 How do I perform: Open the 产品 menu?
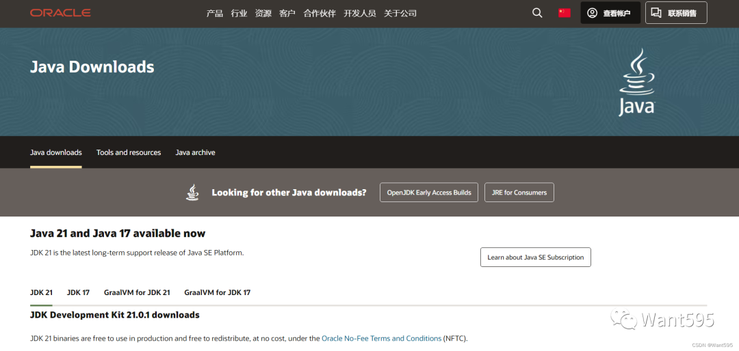click(x=214, y=13)
